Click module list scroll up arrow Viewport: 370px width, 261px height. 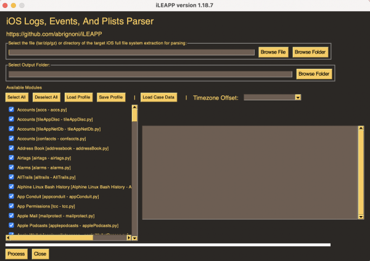[134, 107]
